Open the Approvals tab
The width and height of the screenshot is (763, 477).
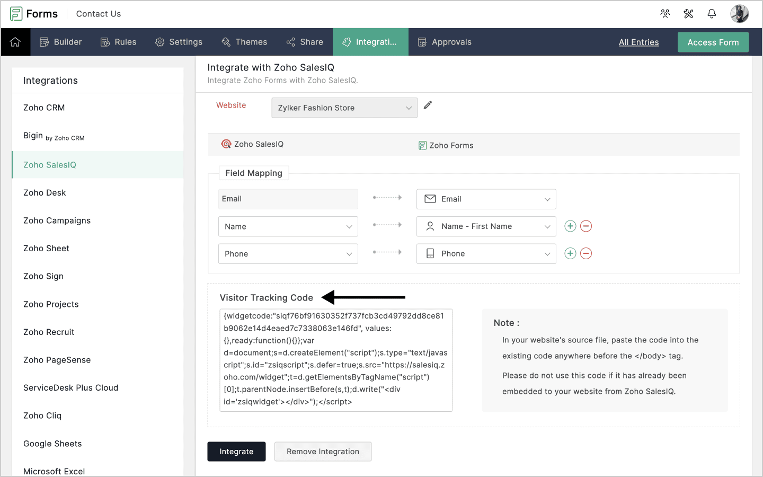[445, 42]
